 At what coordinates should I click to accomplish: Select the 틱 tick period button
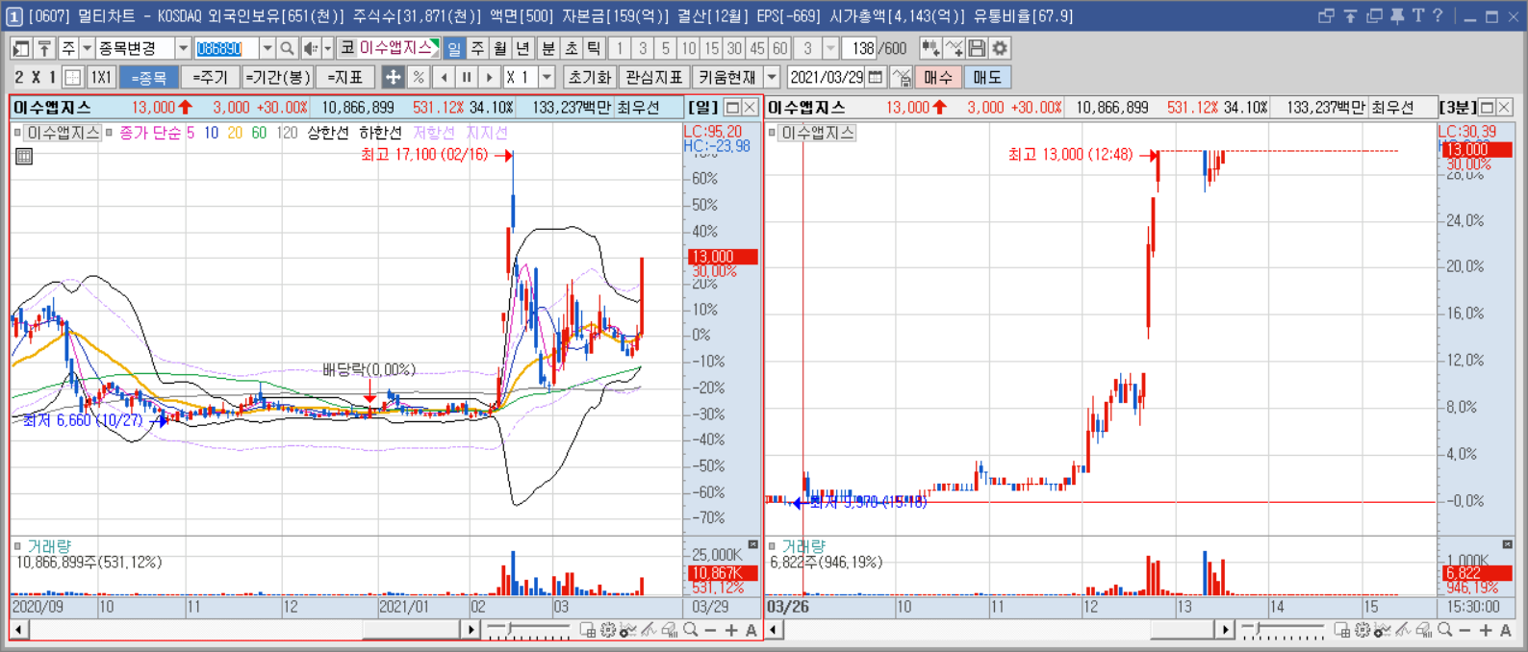(594, 48)
